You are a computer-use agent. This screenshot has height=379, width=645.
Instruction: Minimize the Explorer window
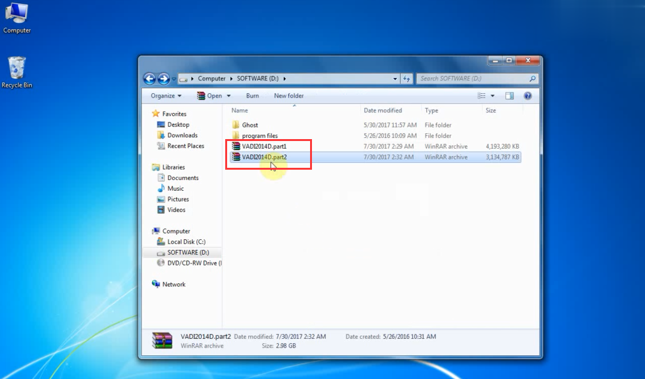click(495, 61)
